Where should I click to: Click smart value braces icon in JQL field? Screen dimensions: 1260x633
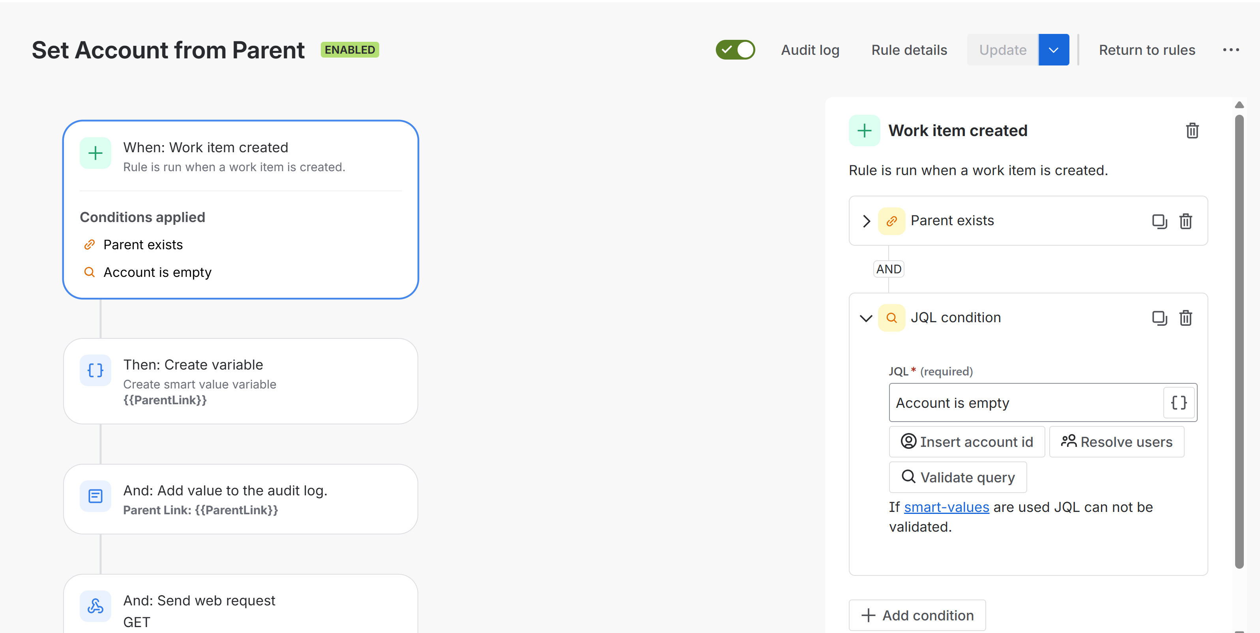1179,403
